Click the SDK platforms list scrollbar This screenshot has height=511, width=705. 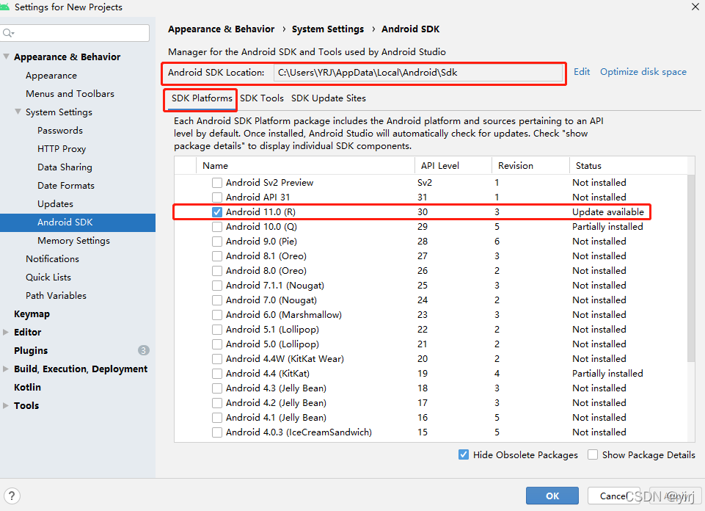(x=691, y=268)
